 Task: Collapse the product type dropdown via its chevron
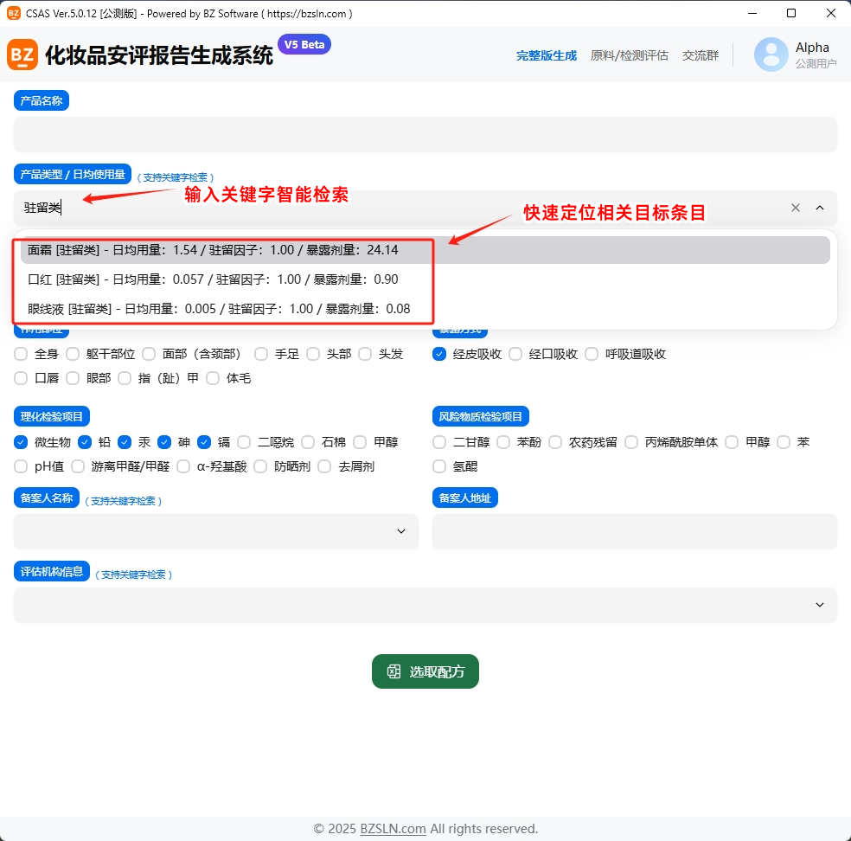(820, 208)
